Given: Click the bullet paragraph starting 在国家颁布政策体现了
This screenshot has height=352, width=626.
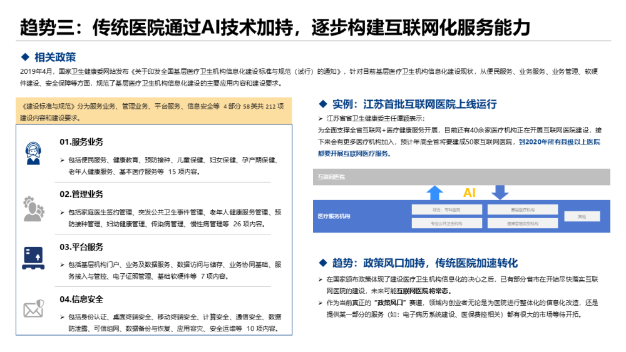Looking at the screenshot, I should (463, 285).
